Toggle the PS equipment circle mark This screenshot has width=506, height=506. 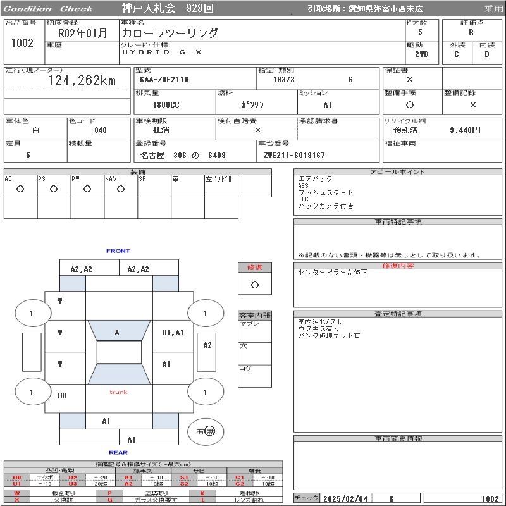tap(54, 189)
